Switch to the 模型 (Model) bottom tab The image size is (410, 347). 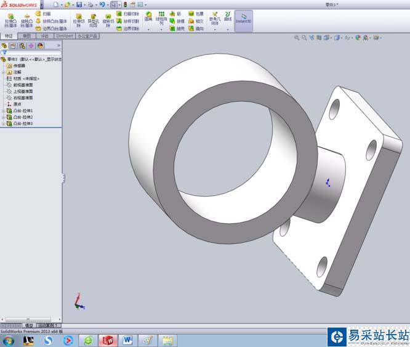click(29, 325)
